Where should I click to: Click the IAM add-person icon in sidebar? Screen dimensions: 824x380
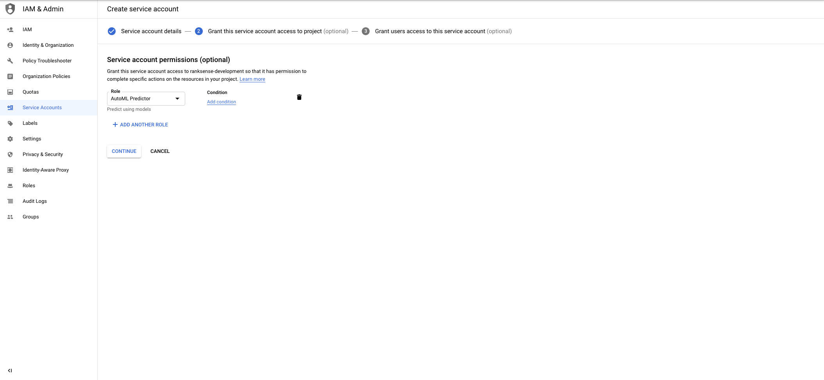(10, 30)
